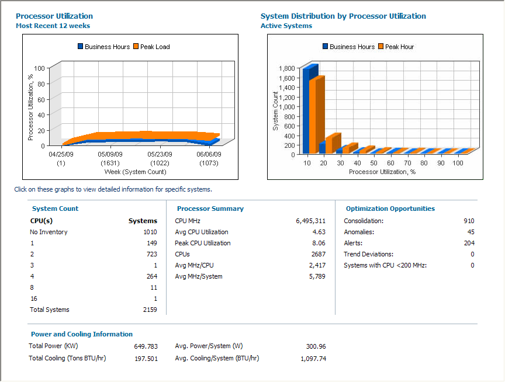Select the Power and Cooling Information heading

(x=82, y=334)
